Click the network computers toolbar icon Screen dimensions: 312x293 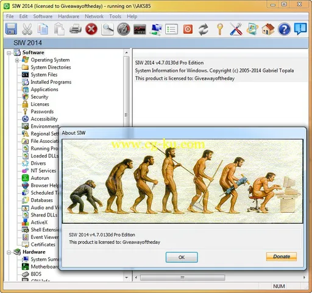pos(155,30)
